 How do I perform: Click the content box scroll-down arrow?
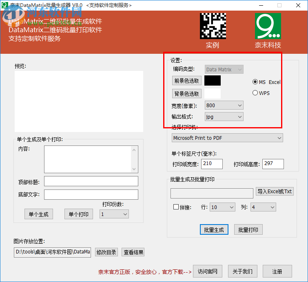134,169
